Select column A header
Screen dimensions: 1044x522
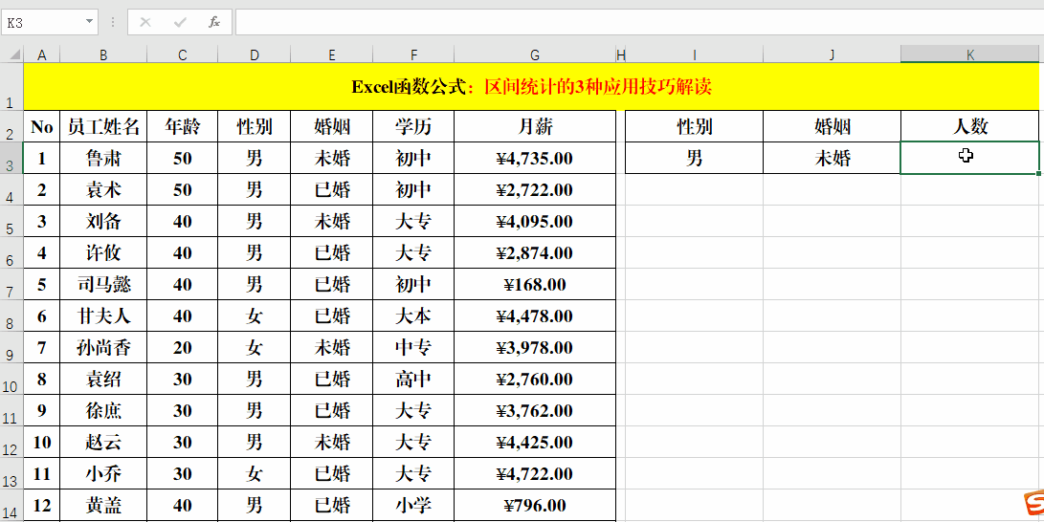[x=42, y=54]
